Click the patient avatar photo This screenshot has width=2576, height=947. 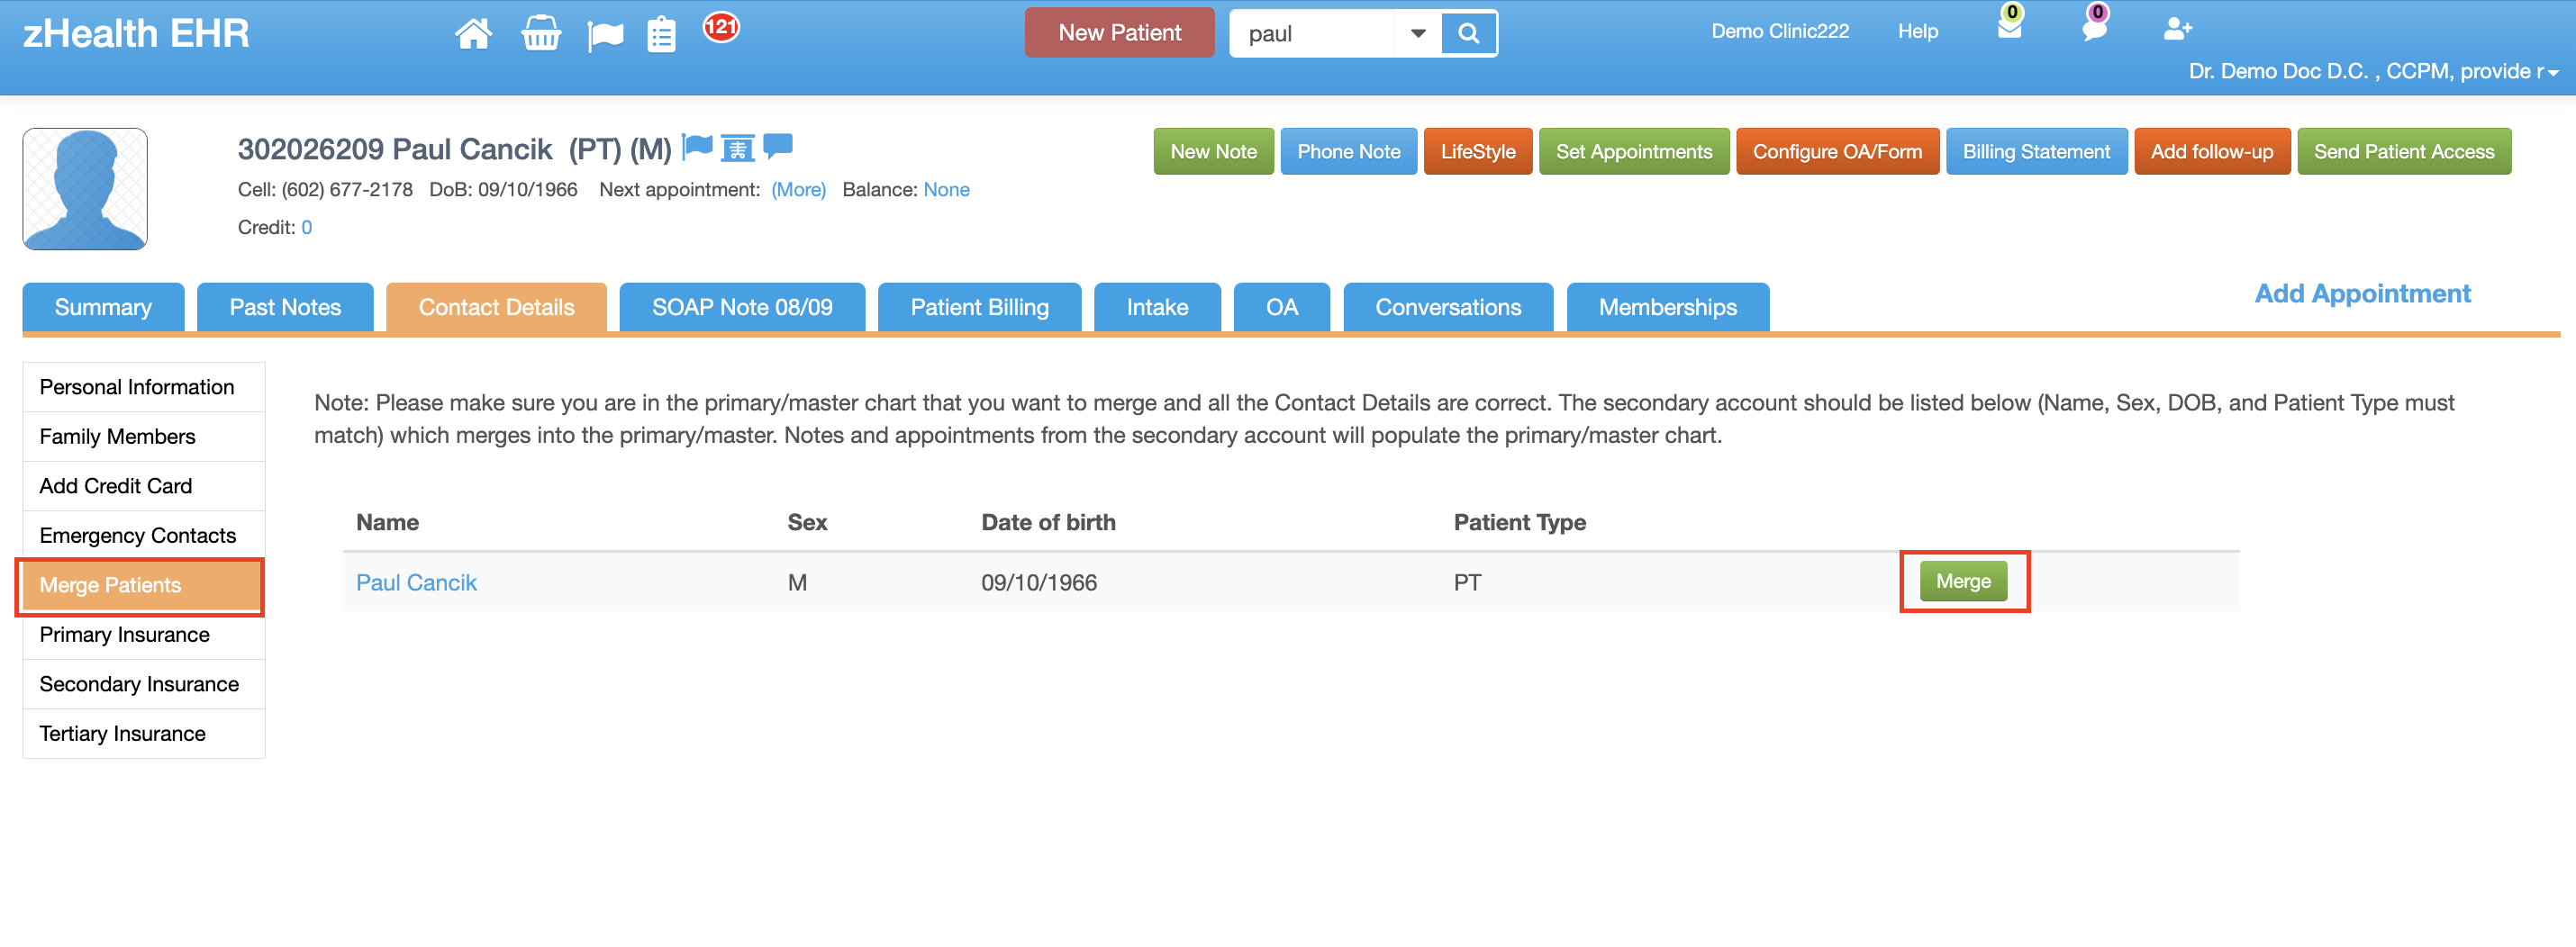(x=85, y=189)
